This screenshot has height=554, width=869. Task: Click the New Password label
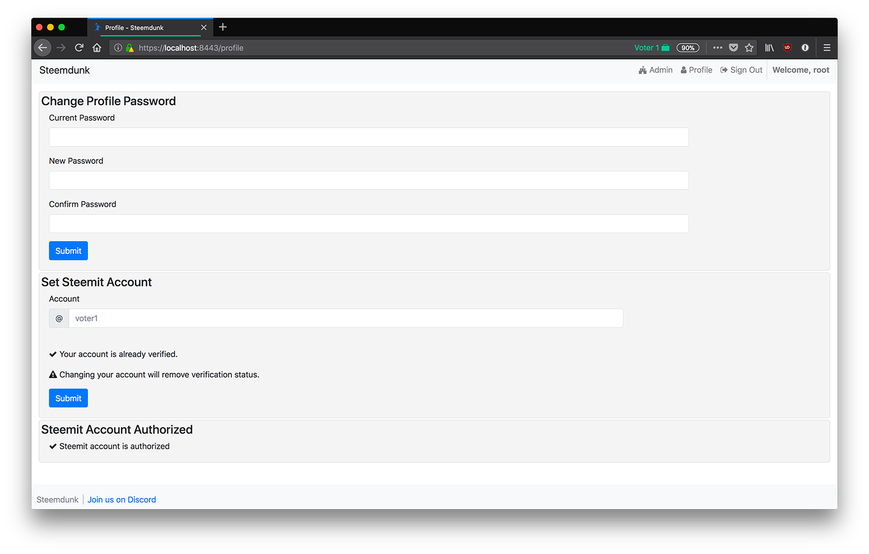point(76,161)
